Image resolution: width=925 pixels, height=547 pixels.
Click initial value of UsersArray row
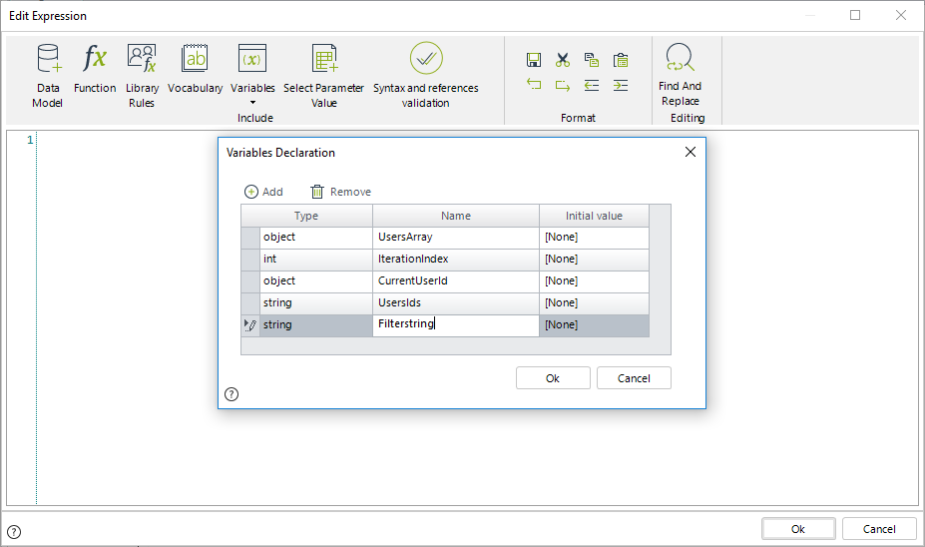(x=594, y=238)
